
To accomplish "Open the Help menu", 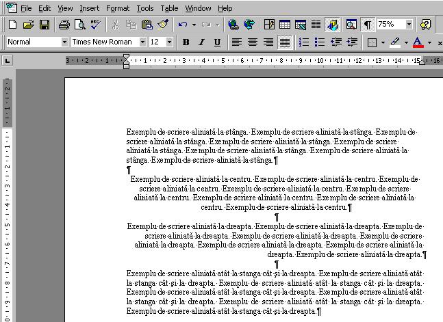I will pos(225,8).
